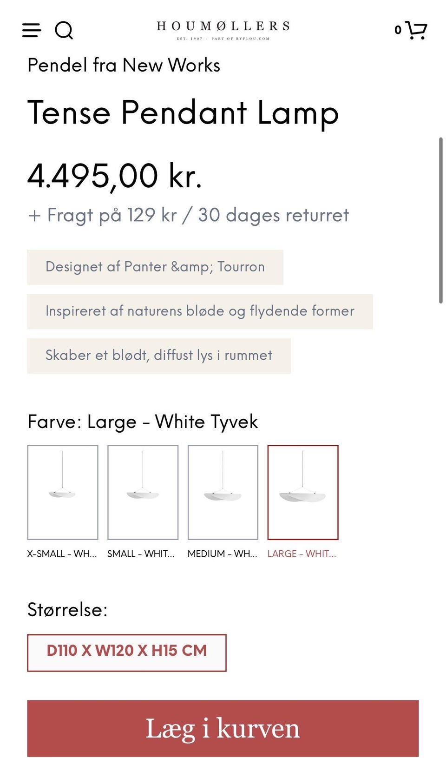Click 'Designet af Panter & Tourron' tag
Viewport: 446px width, 758px height.
point(155,267)
